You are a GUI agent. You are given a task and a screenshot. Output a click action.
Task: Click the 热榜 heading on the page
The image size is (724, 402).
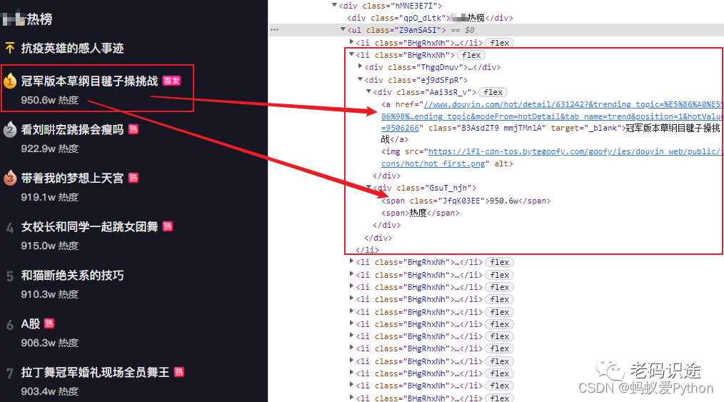(39, 19)
